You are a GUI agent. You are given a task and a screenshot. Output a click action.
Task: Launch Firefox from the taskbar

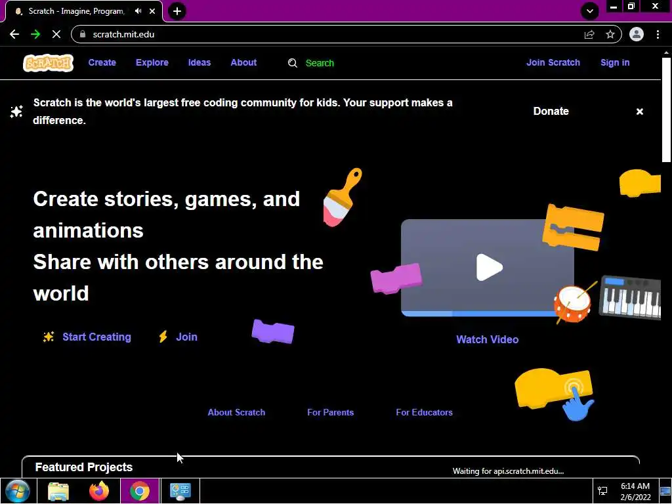tap(99, 491)
